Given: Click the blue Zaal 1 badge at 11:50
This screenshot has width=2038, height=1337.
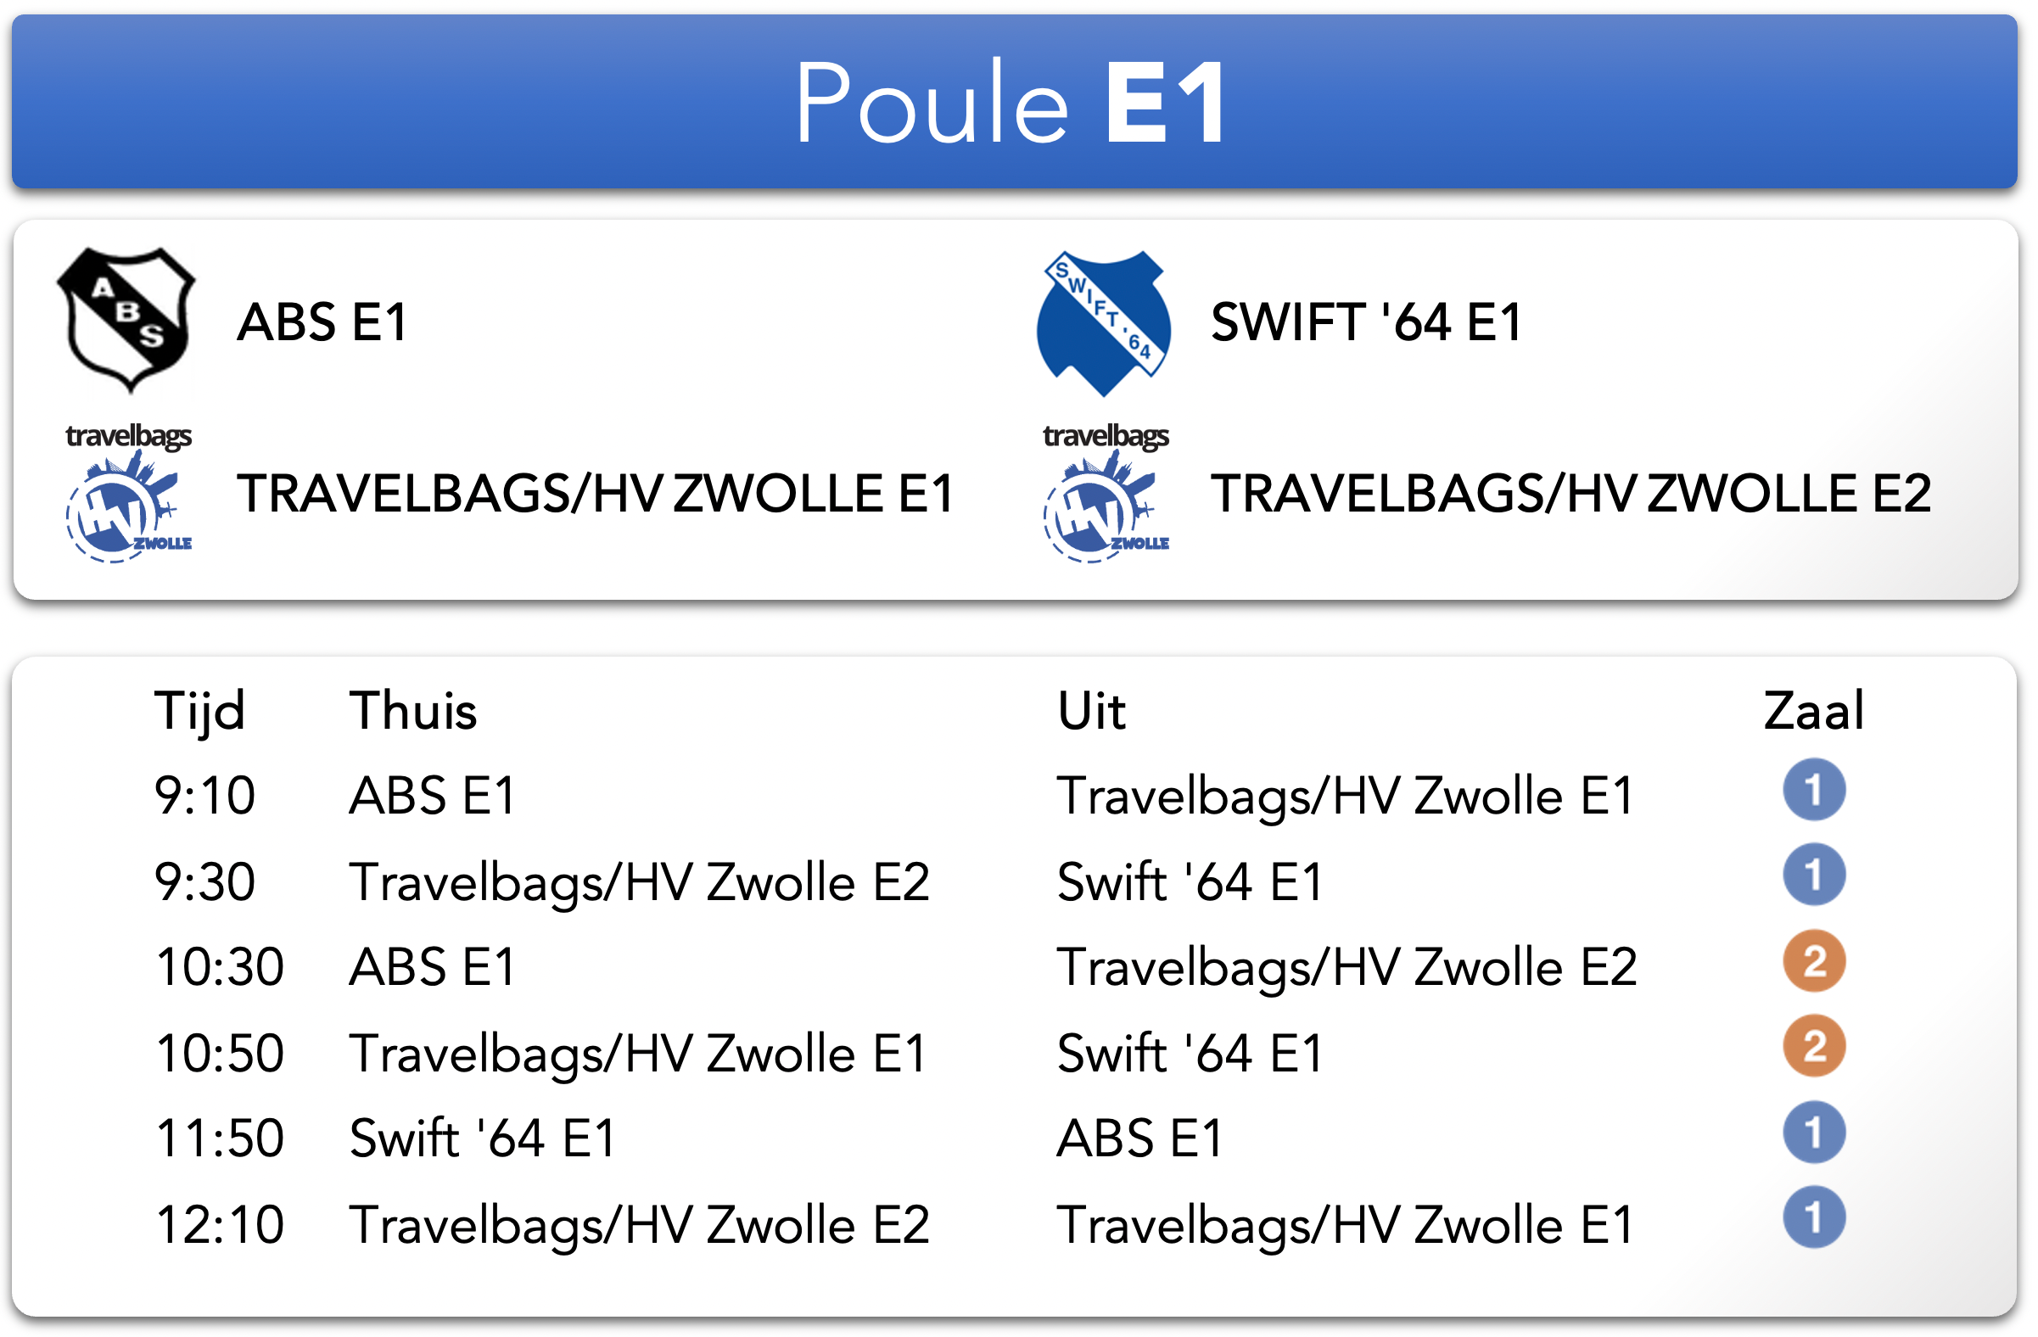Looking at the screenshot, I should point(1815,1133).
